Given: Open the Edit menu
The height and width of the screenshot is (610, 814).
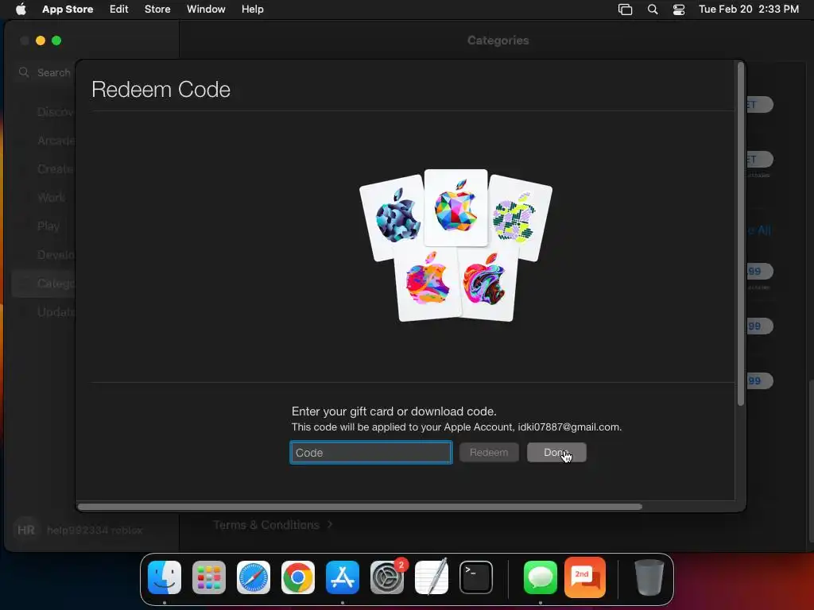Looking at the screenshot, I should coord(119,9).
